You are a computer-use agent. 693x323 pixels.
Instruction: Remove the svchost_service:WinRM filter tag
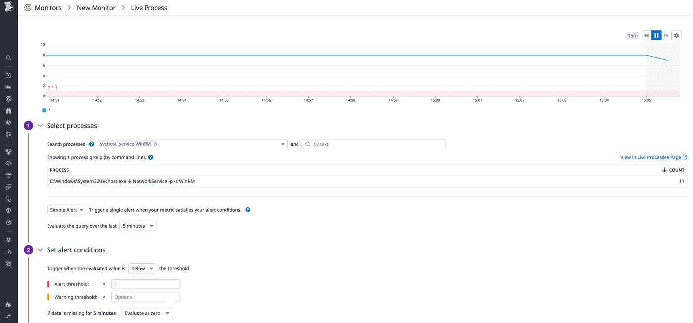tap(155, 144)
